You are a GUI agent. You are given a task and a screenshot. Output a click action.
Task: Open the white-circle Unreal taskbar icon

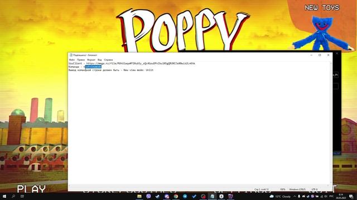click(221, 196)
